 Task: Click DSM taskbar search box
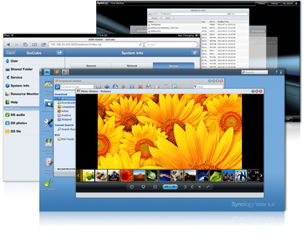pos(255,72)
